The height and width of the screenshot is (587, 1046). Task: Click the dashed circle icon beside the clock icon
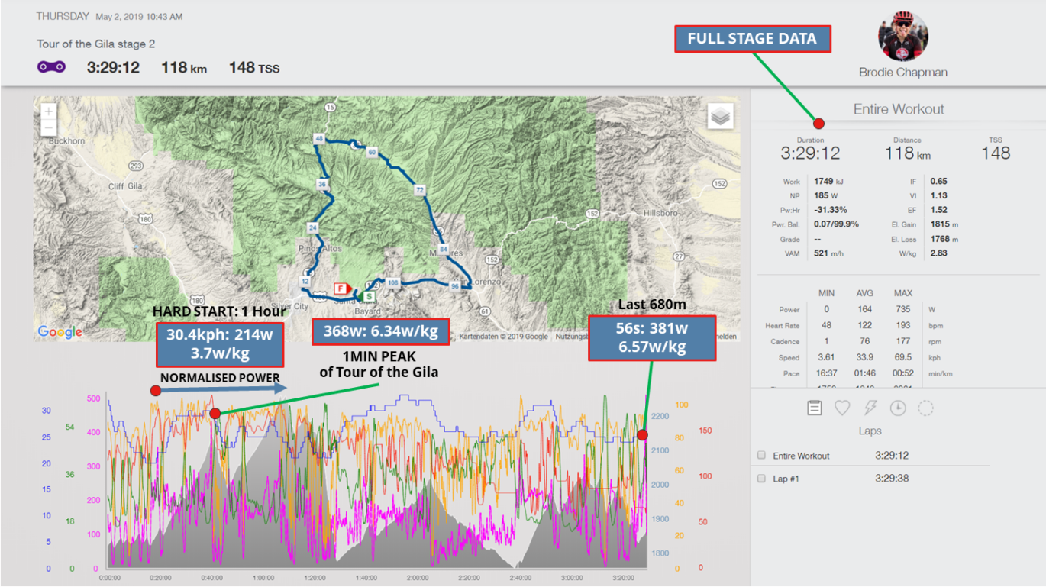coord(926,408)
